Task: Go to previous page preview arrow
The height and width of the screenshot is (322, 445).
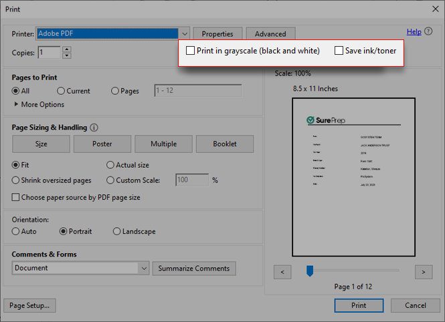Action: point(282,272)
